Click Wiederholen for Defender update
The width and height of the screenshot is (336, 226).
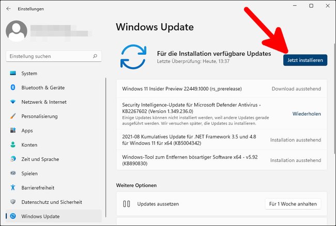pos(307,114)
